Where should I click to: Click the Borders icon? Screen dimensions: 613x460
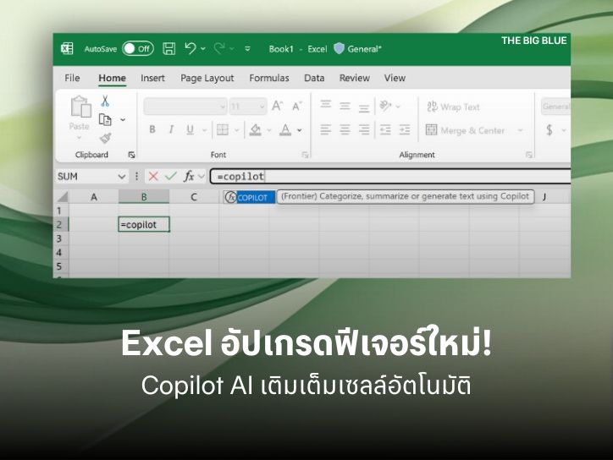pyautogui.click(x=223, y=129)
